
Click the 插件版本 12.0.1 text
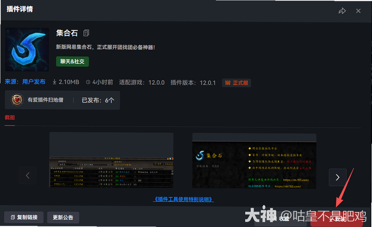coord(193,83)
